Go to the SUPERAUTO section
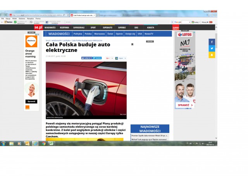The width and height of the screenshot is (248, 186). (108, 28)
